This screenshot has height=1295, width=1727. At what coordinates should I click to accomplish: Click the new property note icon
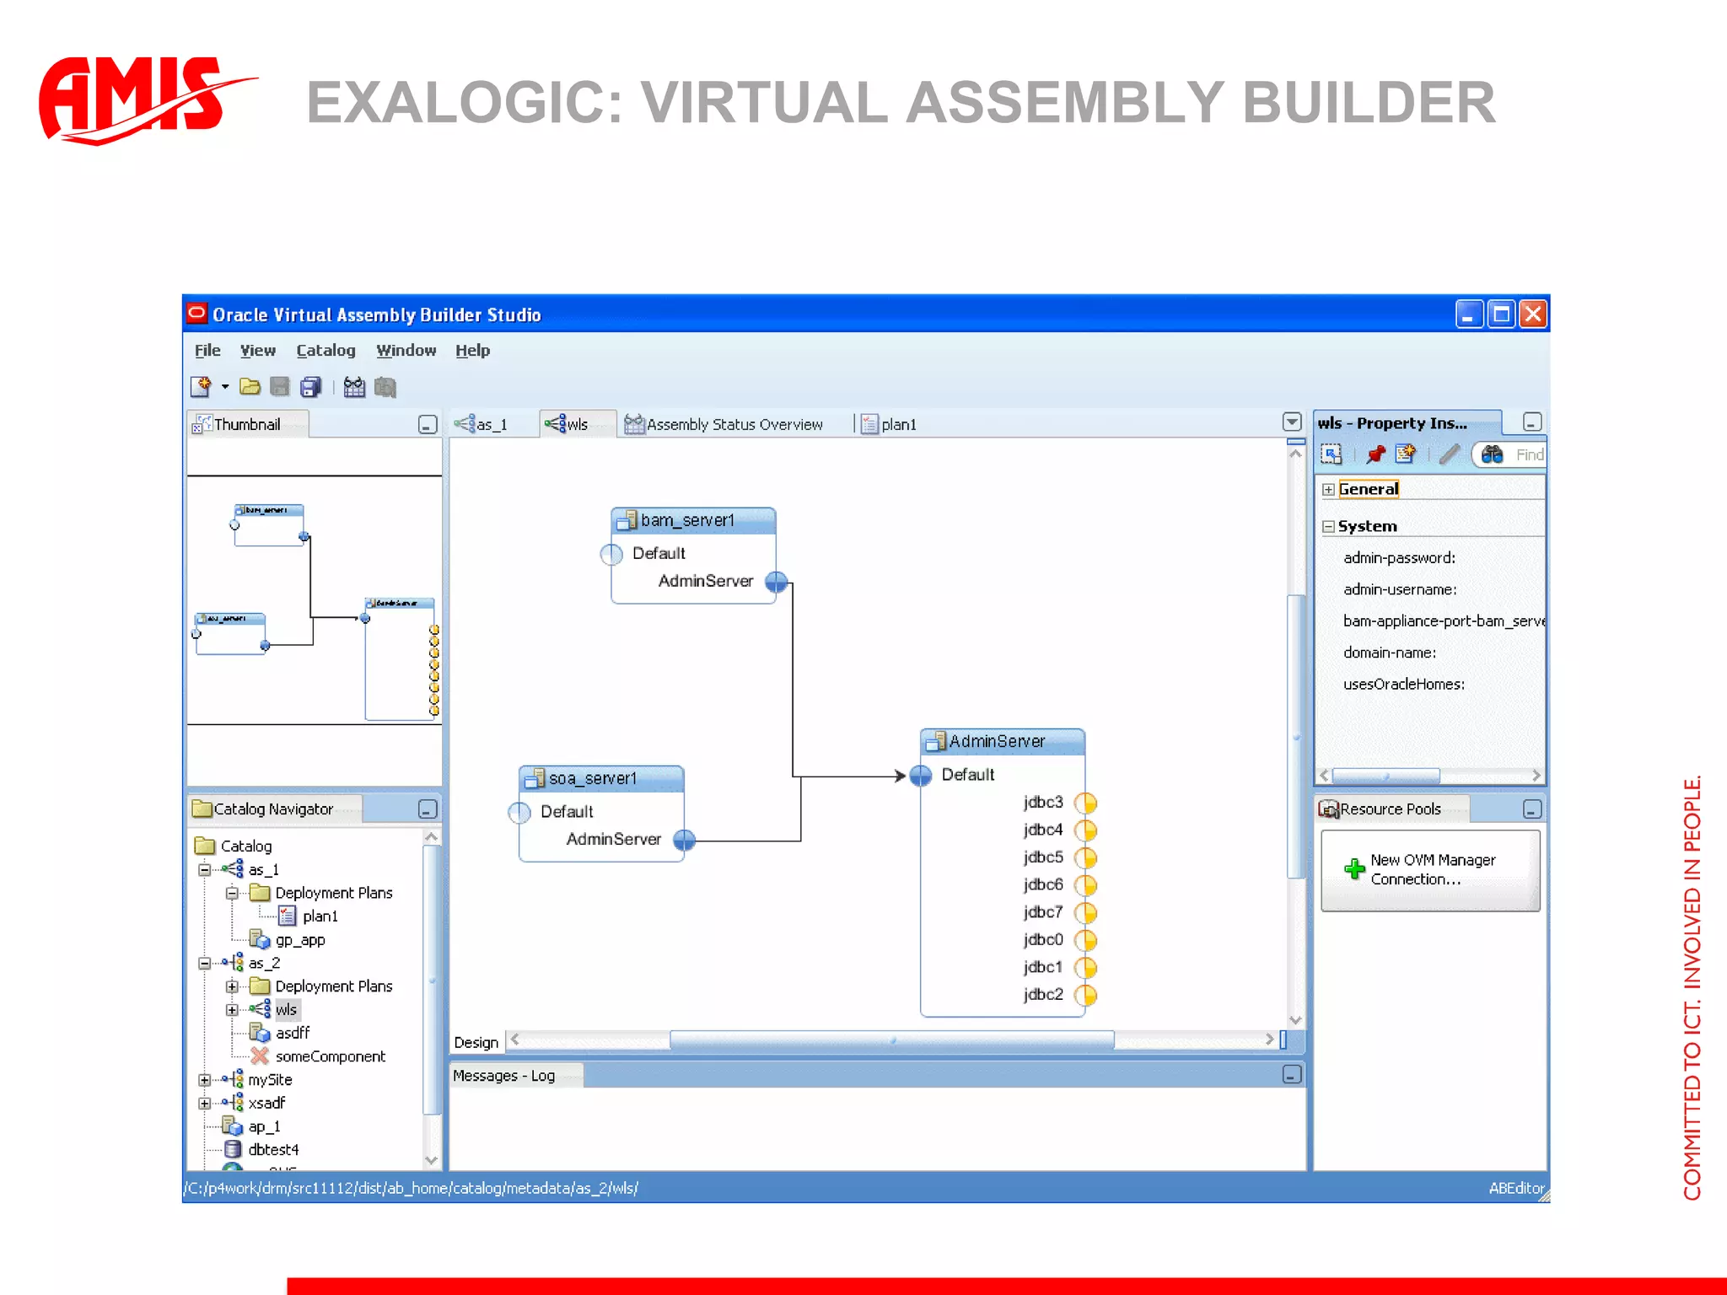1406,455
